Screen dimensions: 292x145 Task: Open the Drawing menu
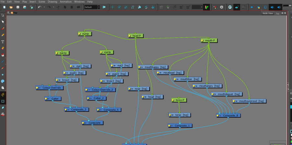coord(53,2)
